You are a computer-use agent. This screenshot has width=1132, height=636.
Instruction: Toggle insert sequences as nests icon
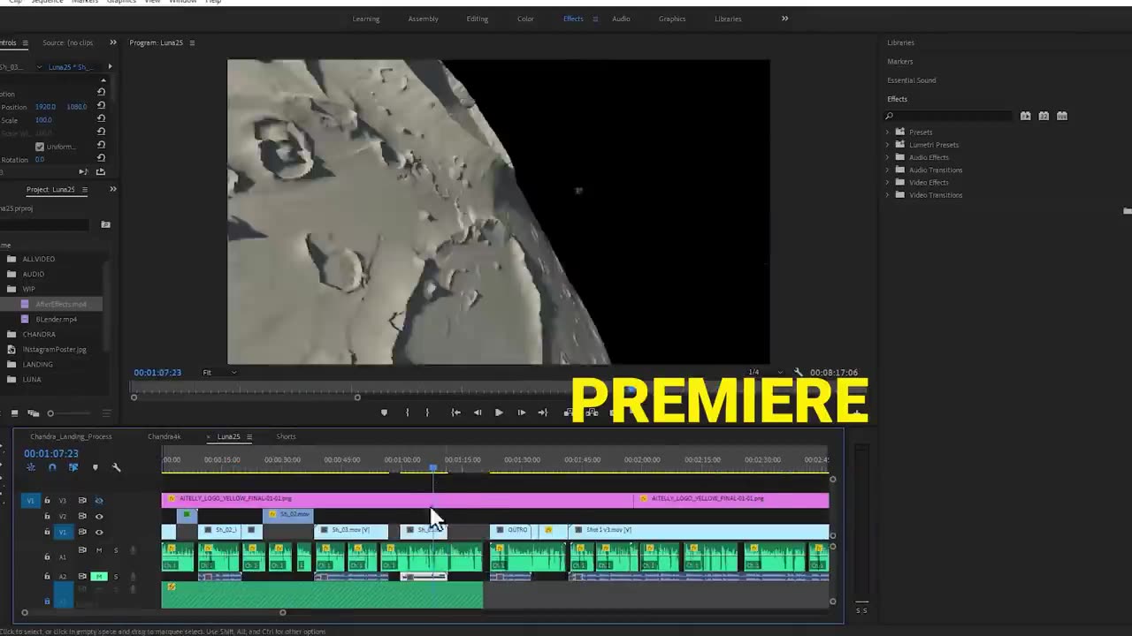click(31, 467)
